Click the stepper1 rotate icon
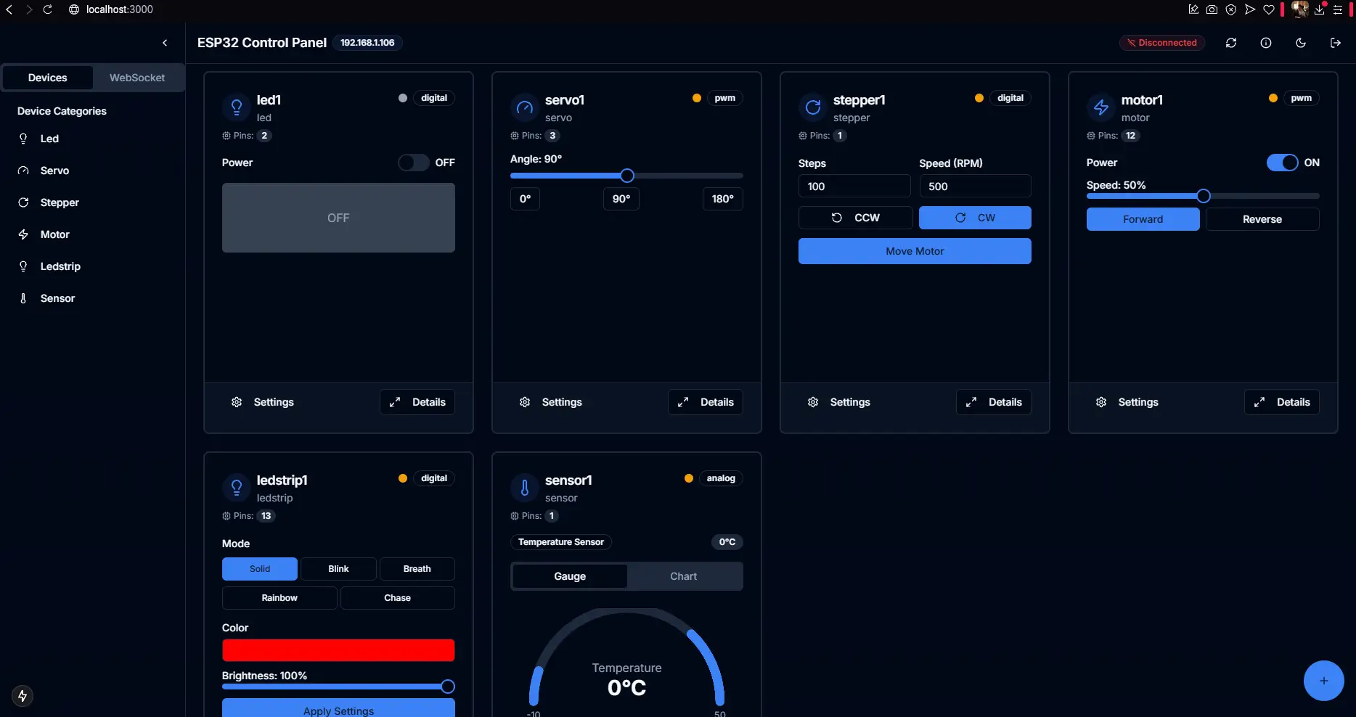1356x717 pixels. (813, 107)
